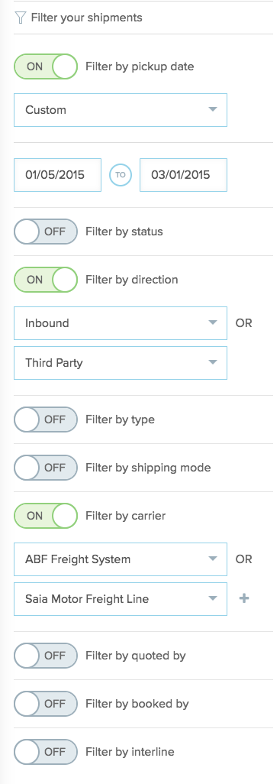Open the Inbound direction dropdown
280x784 pixels.
click(121, 323)
